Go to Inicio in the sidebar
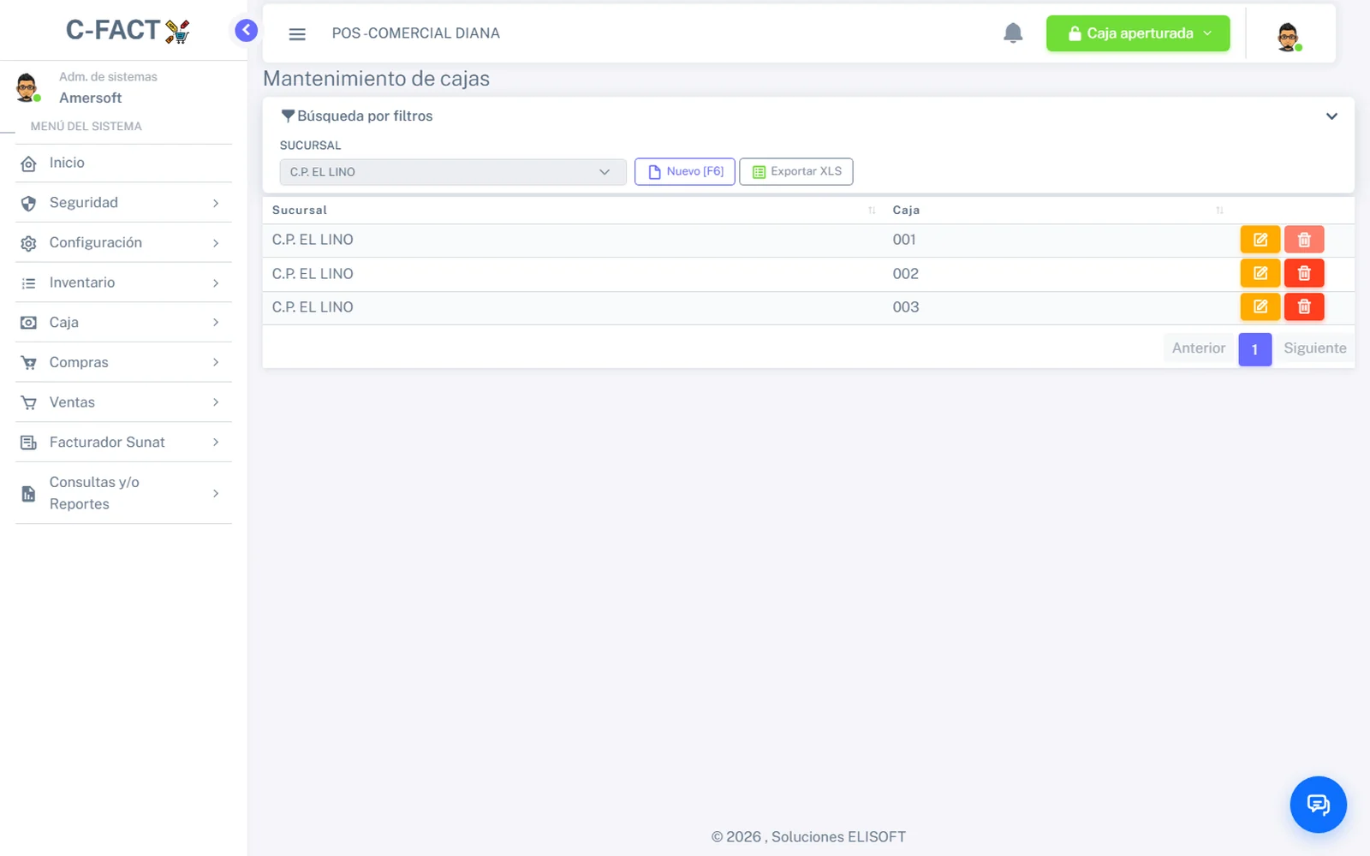 click(123, 163)
